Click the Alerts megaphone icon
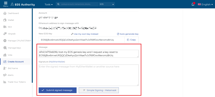215x97 pixels. 5,75
